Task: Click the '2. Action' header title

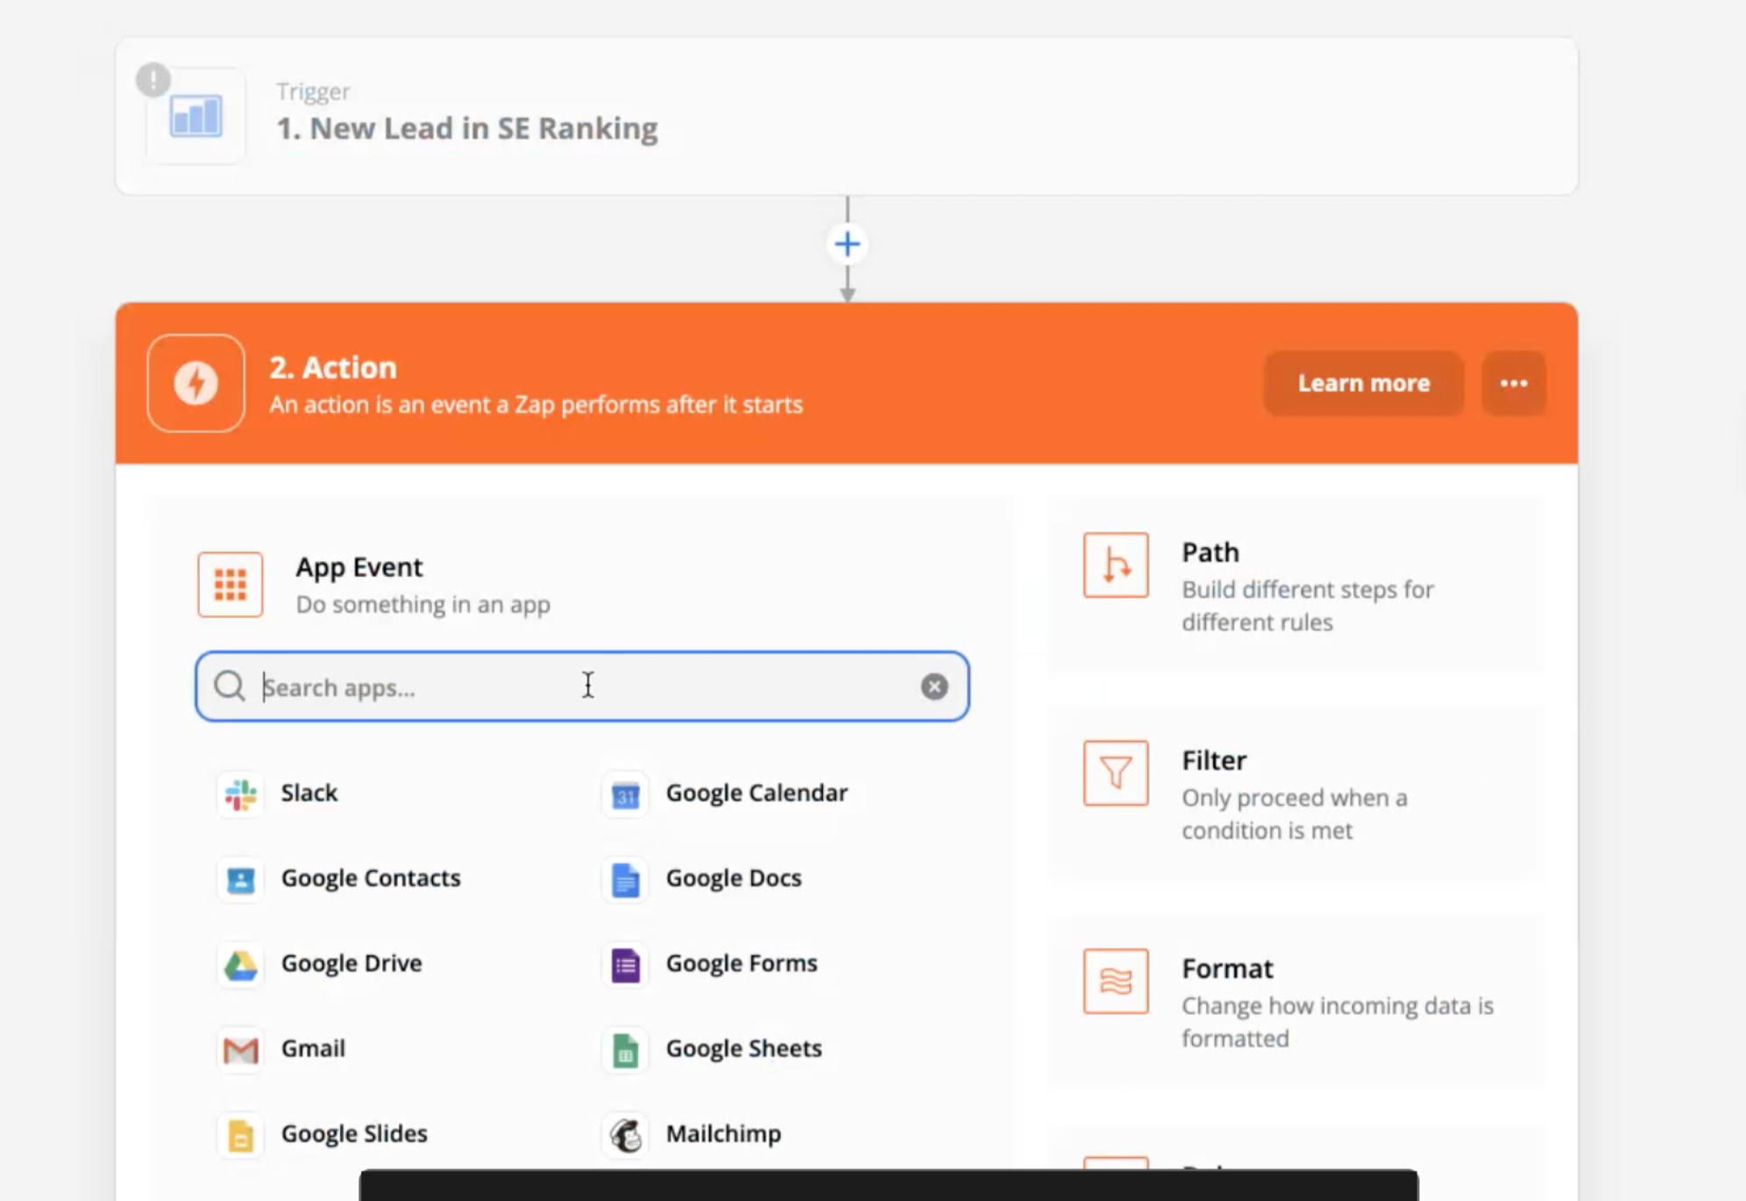Action: (x=333, y=367)
